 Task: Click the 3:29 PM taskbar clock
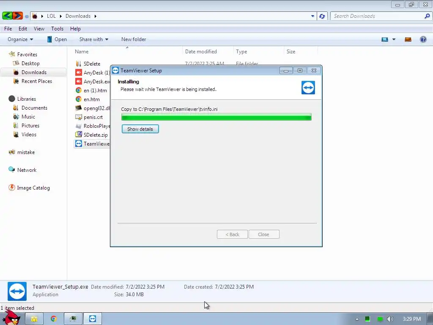pos(411,319)
